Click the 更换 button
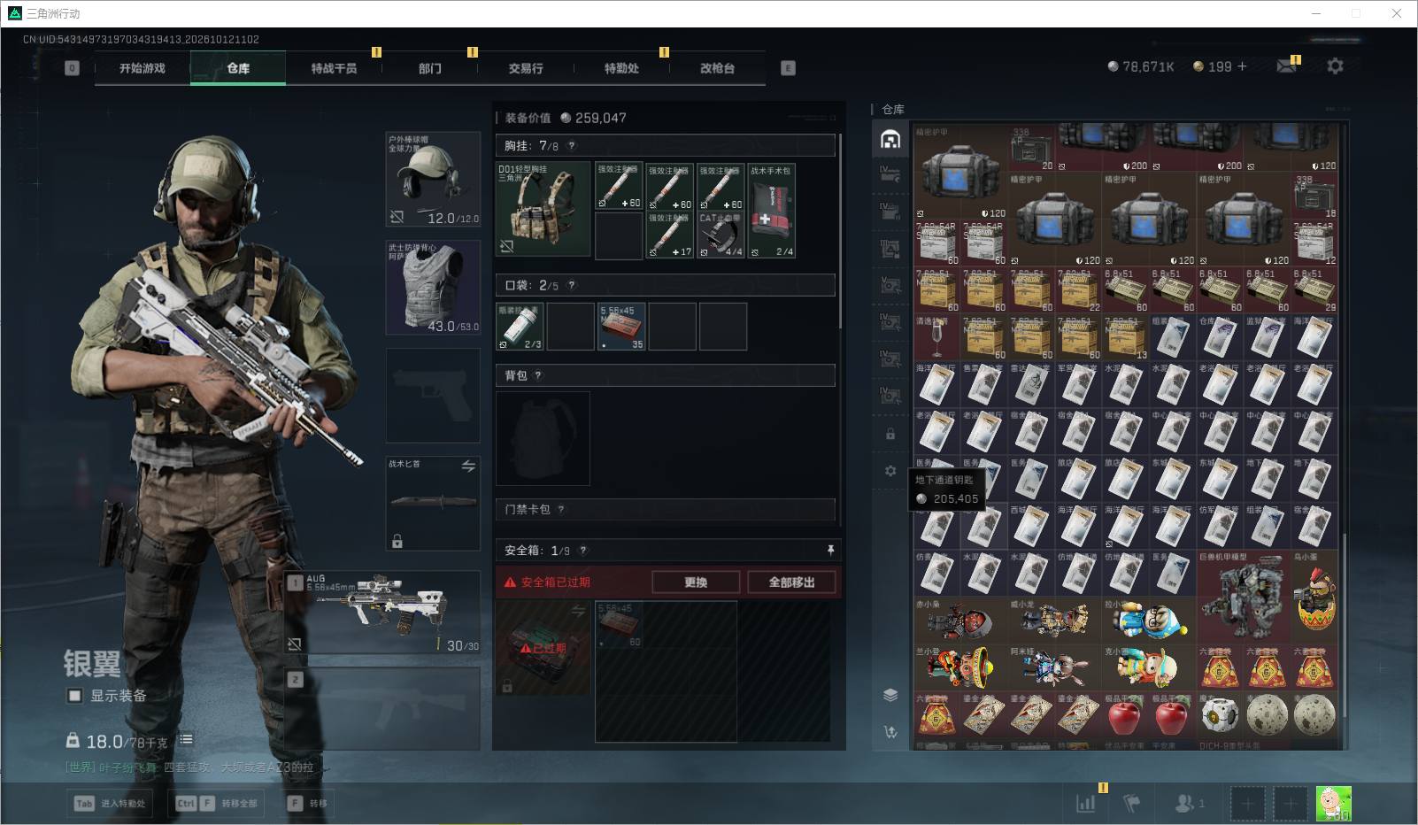Image resolution: width=1418 pixels, height=825 pixels. tap(696, 582)
